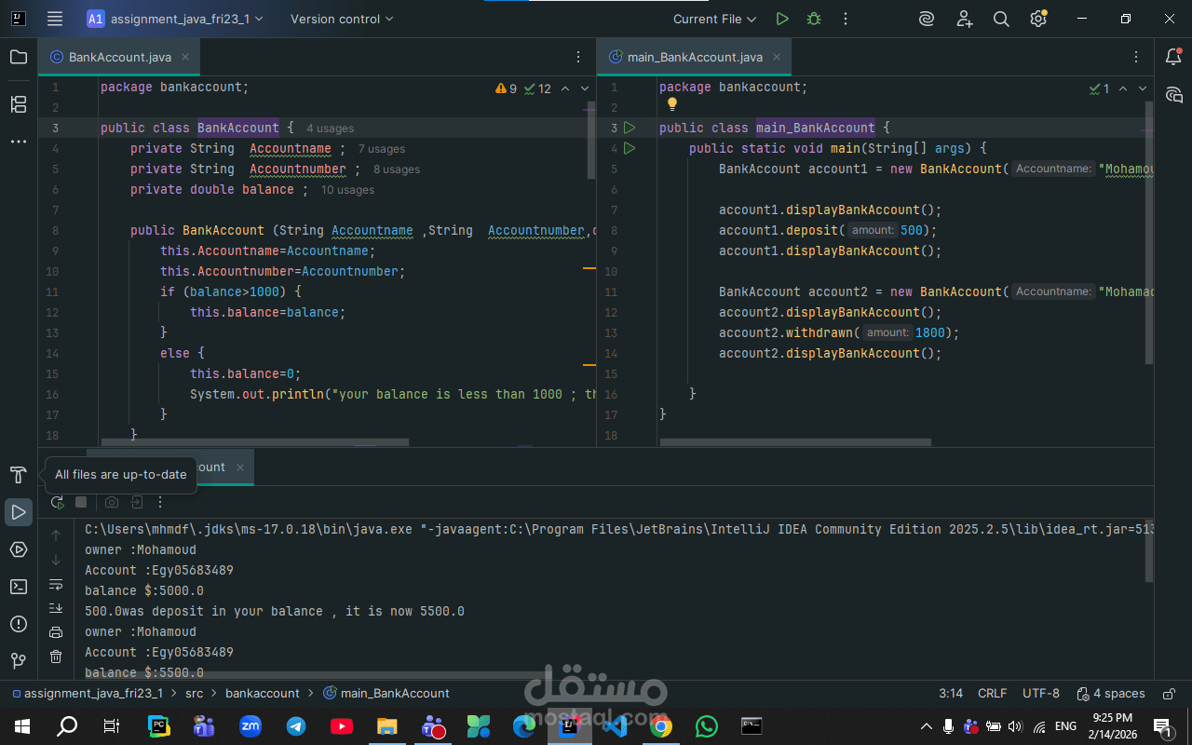Screen dimensions: 1192x745
Task: Click the bankaccount breadcrumb in the navigation bar
Action: point(263,693)
